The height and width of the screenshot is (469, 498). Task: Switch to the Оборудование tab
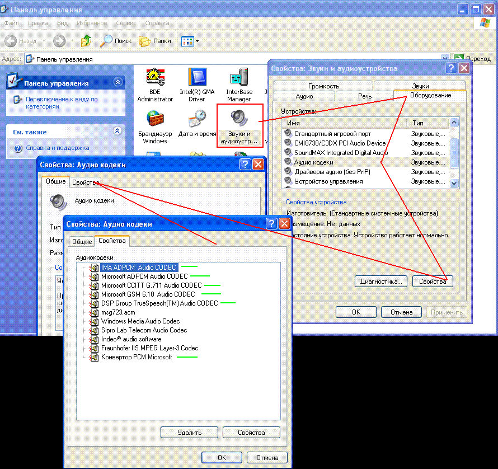coord(430,95)
